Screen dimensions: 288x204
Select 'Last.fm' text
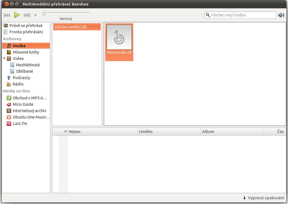pyautogui.click(x=20, y=124)
